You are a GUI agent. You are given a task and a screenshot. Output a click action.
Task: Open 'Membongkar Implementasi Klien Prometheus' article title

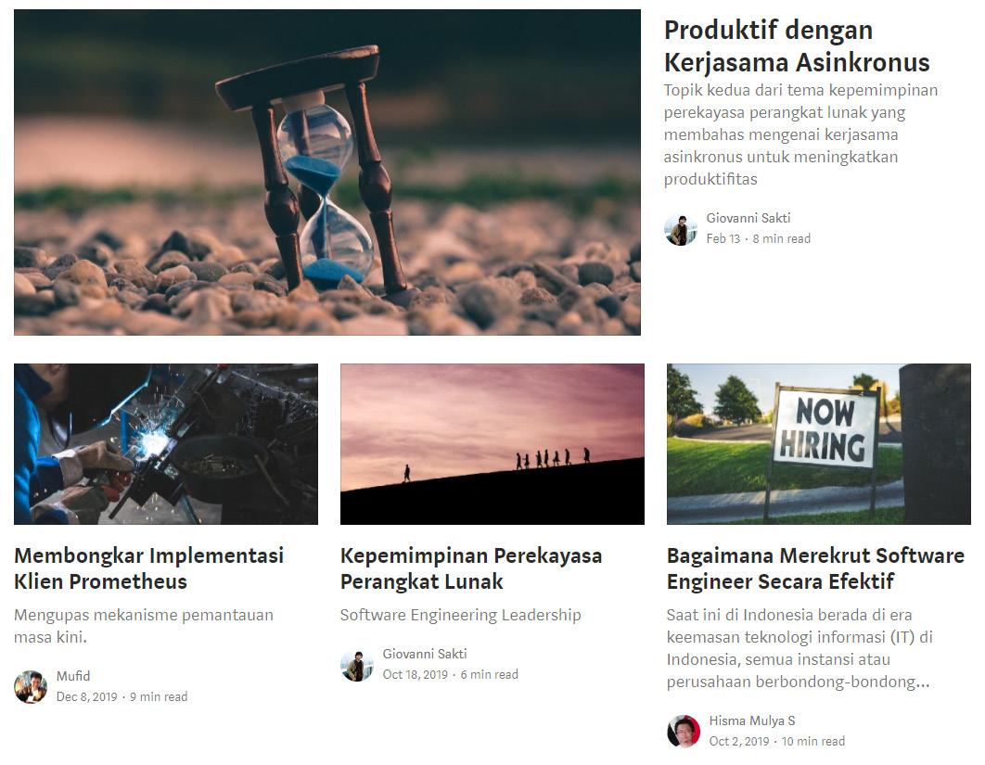[149, 568]
